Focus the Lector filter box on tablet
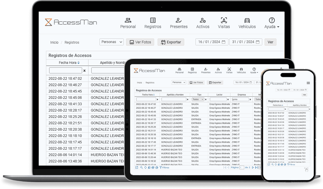The image size is (323, 189). (x=218, y=99)
